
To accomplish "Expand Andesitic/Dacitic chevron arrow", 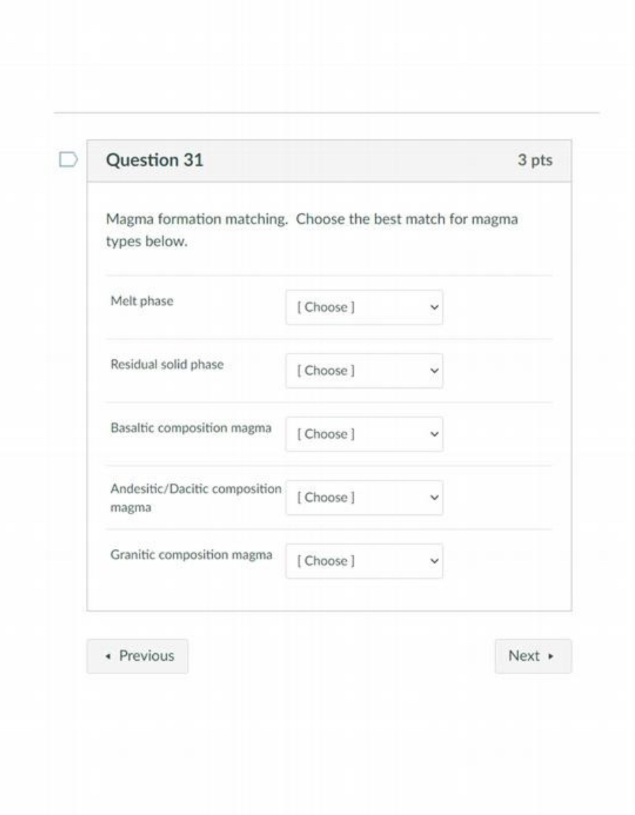I will [x=433, y=497].
